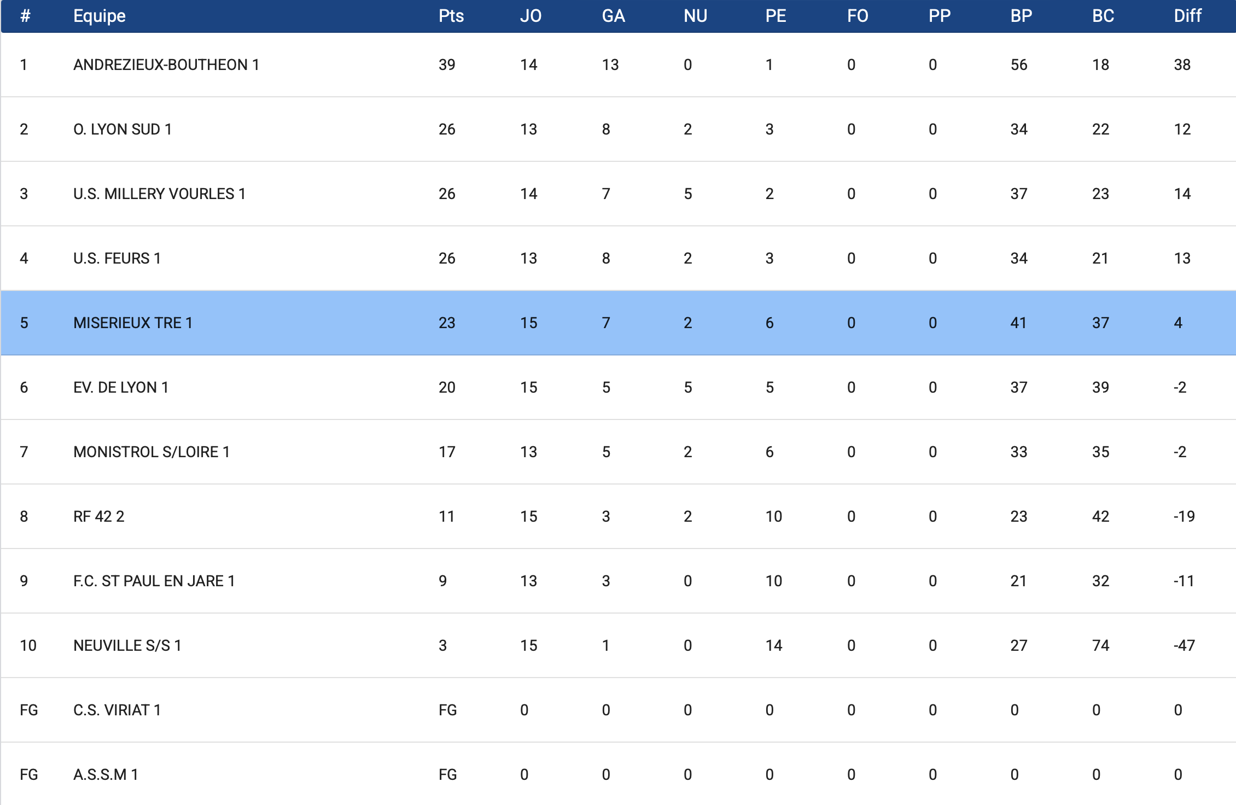Click the JO column header
Screen dimensions: 1236x805
pyautogui.click(x=530, y=16)
